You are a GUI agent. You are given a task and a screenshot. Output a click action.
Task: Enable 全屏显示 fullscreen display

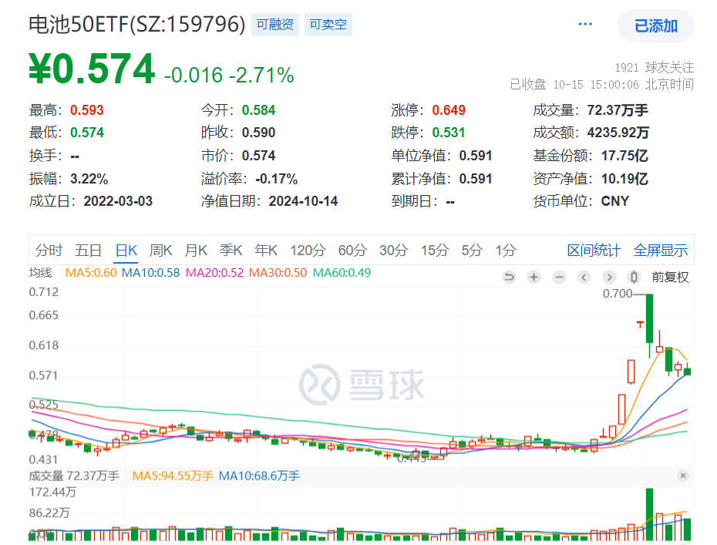pos(661,250)
